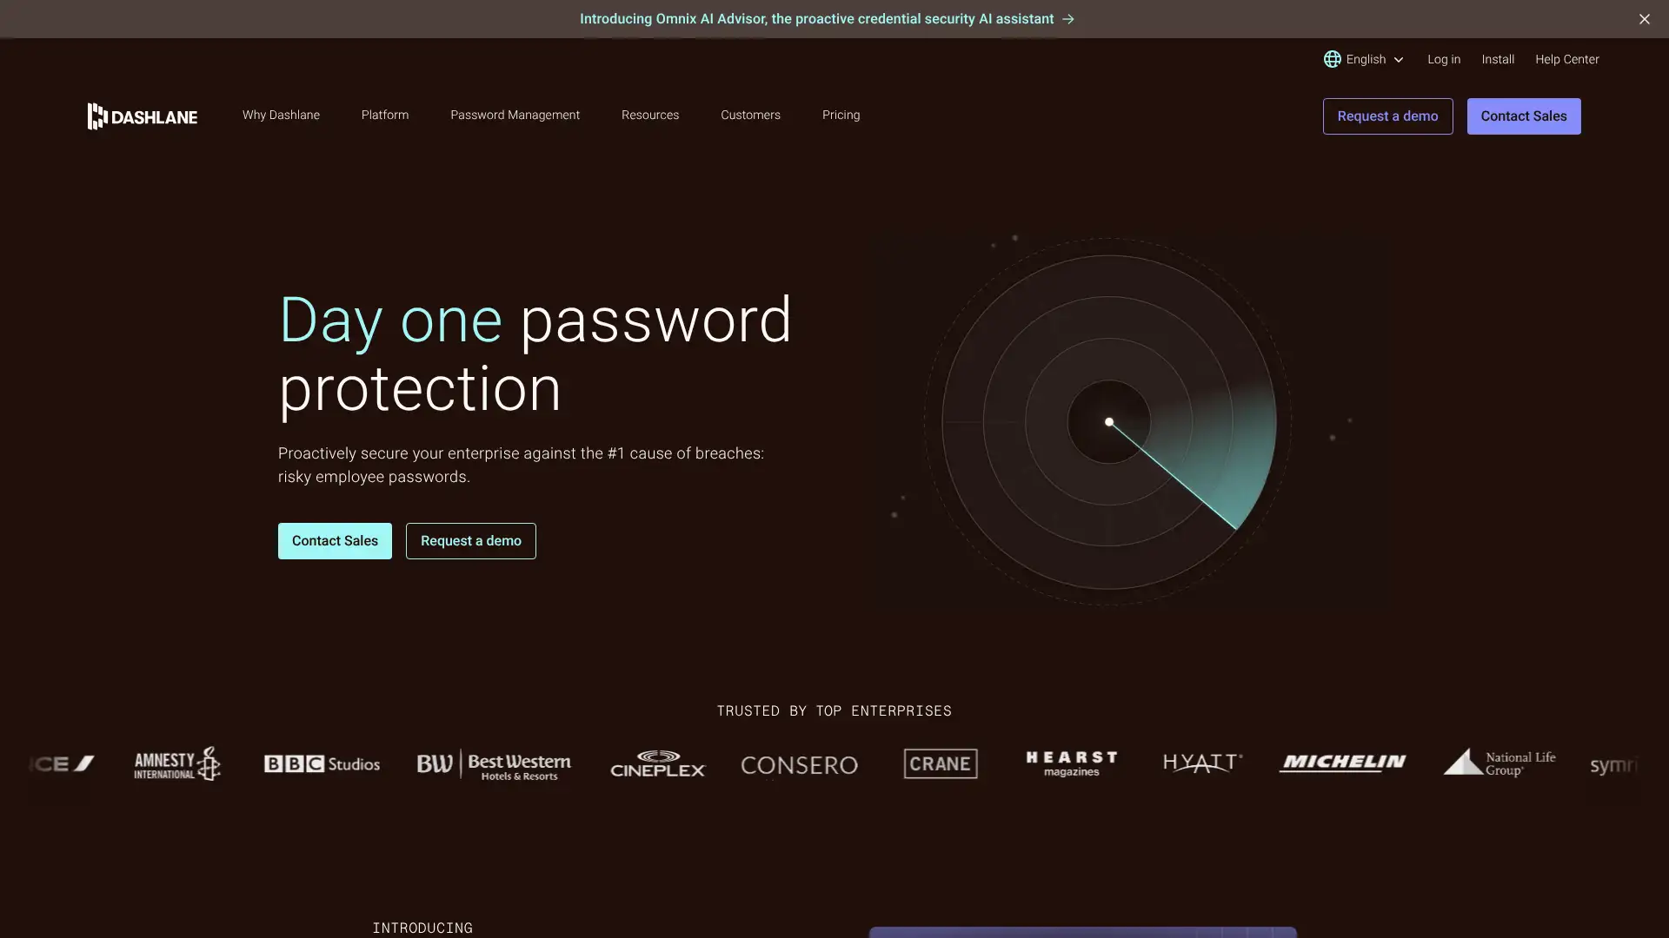Click the Hearst magazines logo
The width and height of the screenshot is (1669, 938).
pyautogui.click(x=1072, y=763)
